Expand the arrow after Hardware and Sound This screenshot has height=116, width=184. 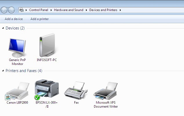[86, 10]
